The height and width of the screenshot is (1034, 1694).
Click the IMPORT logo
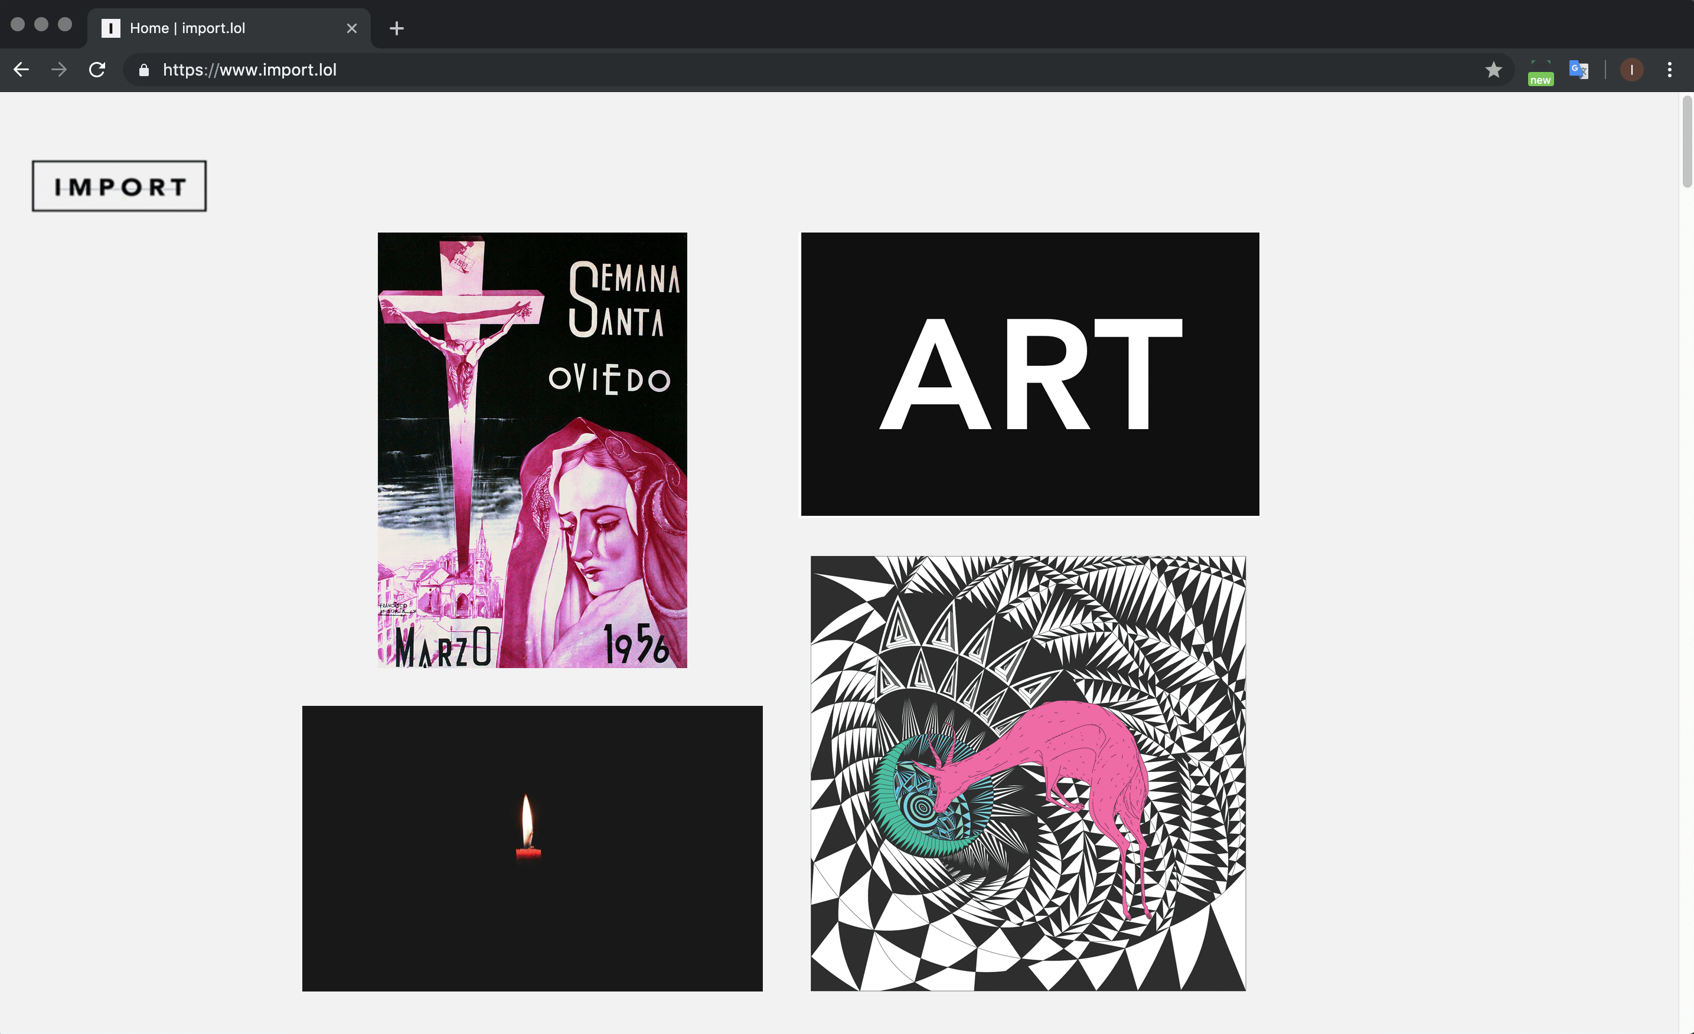click(119, 186)
